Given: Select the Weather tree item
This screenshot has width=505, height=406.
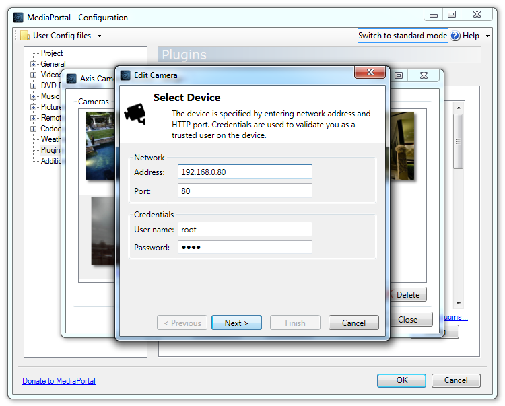Looking at the screenshot, I should (50, 139).
